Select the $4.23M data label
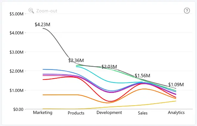This screenshot has width=197, height=126. coord(43,25)
